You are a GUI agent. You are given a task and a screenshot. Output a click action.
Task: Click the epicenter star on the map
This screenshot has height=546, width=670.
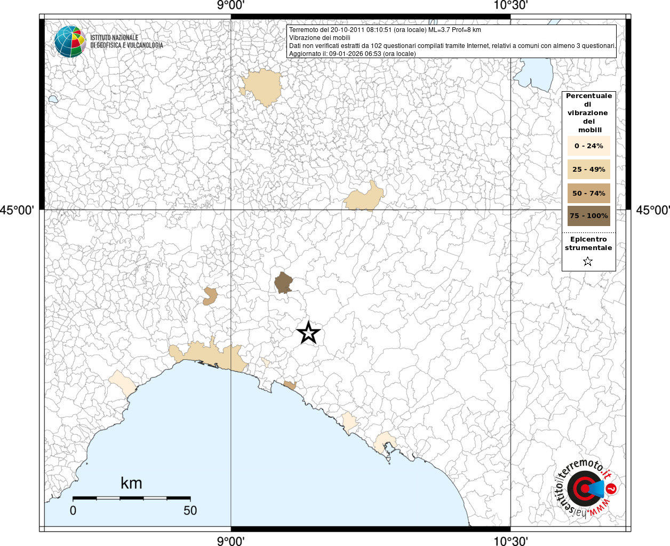pyautogui.click(x=308, y=333)
